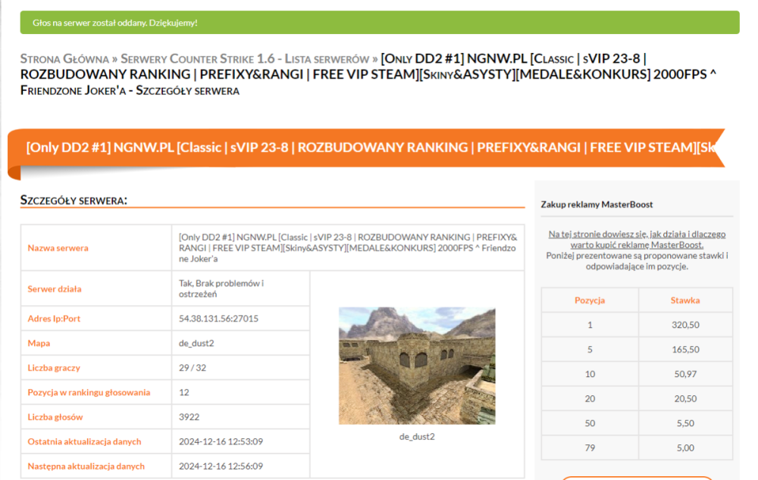
Task: Click the Adres Ip:Port label
Action: point(54,319)
